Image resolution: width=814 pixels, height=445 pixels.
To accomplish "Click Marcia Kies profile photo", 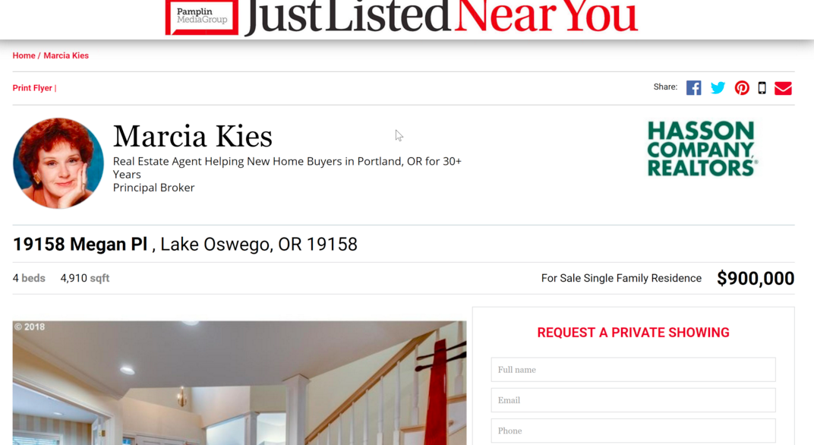I will [x=58, y=163].
